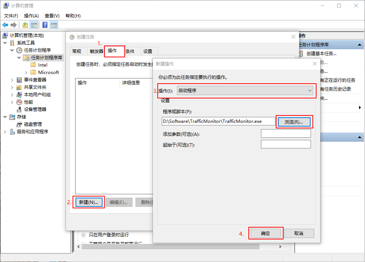
Task: Open the 操作(I) 启动程序 dropdown
Action: point(245,91)
